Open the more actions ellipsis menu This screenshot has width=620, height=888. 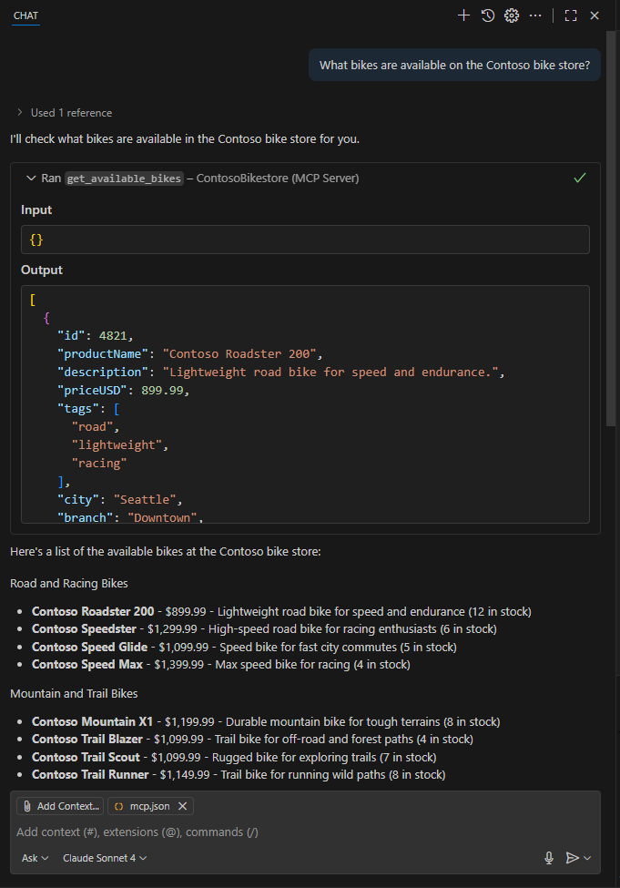(535, 15)
